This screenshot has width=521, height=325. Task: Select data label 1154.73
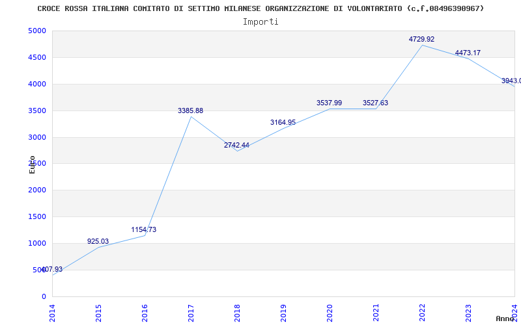pos(143,229)
